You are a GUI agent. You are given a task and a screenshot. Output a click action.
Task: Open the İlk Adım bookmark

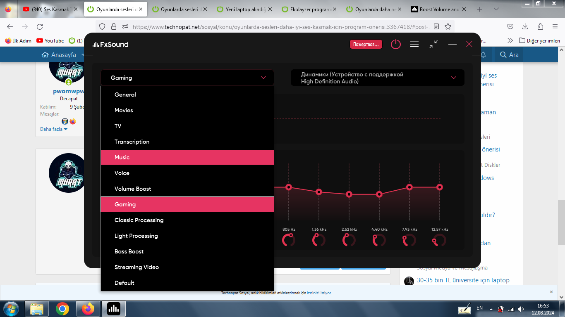(18, 40)
